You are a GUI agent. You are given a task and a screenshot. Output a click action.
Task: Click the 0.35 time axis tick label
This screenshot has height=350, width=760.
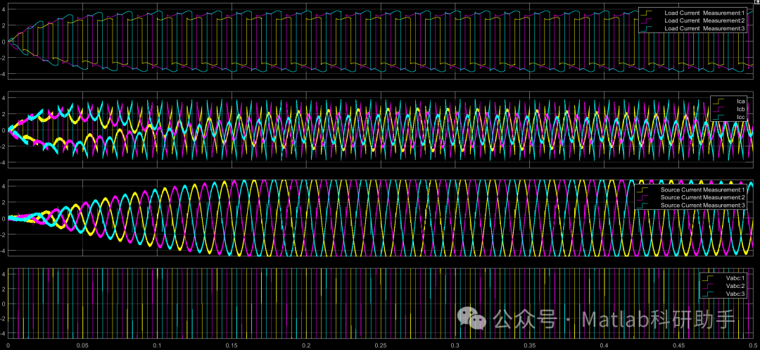coord(529,345)
